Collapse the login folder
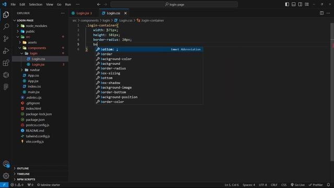Image resolution: width=334 pixels, height=188 pixels. click(x=41, y=53)
